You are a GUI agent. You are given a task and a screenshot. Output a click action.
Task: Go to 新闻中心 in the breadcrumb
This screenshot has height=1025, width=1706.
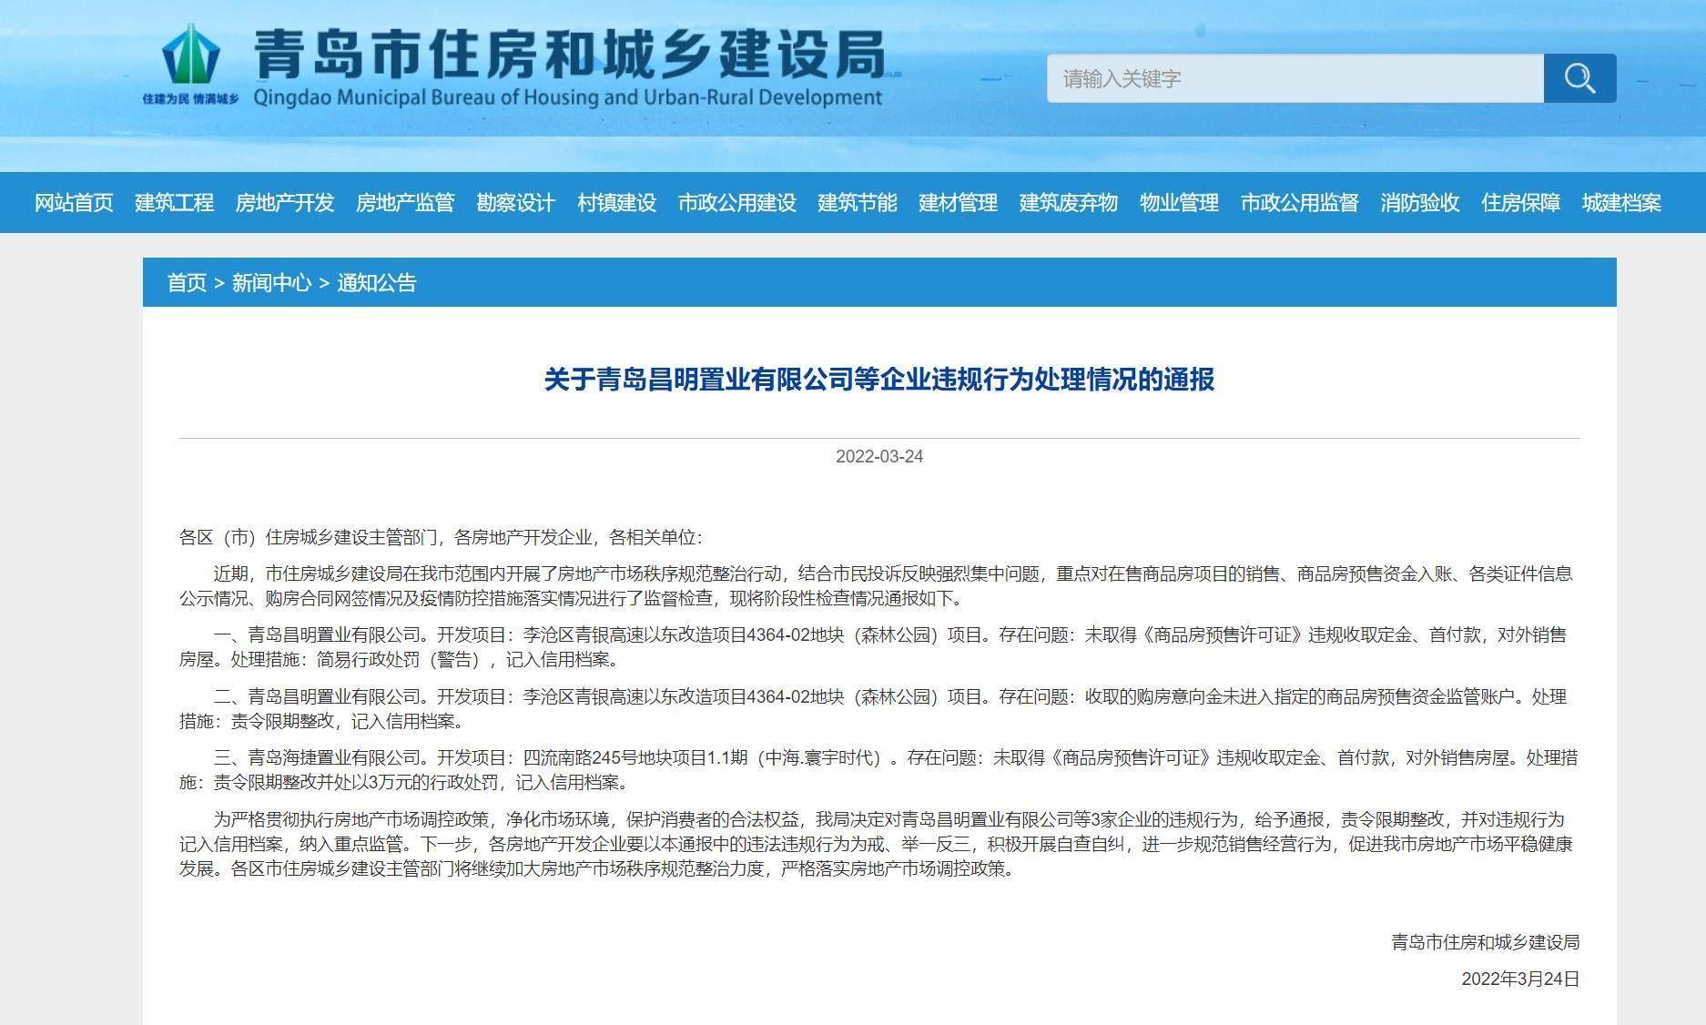point(271,283)
